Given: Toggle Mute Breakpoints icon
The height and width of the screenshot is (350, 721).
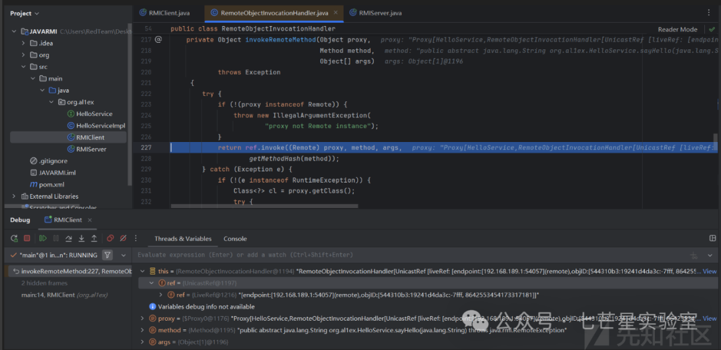Looking at the screenshot, I should pyautogui.click(x=123, y=239).
